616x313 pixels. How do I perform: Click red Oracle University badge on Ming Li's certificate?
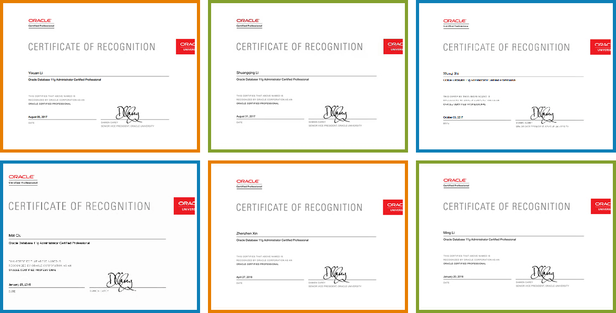pos(600,207)
